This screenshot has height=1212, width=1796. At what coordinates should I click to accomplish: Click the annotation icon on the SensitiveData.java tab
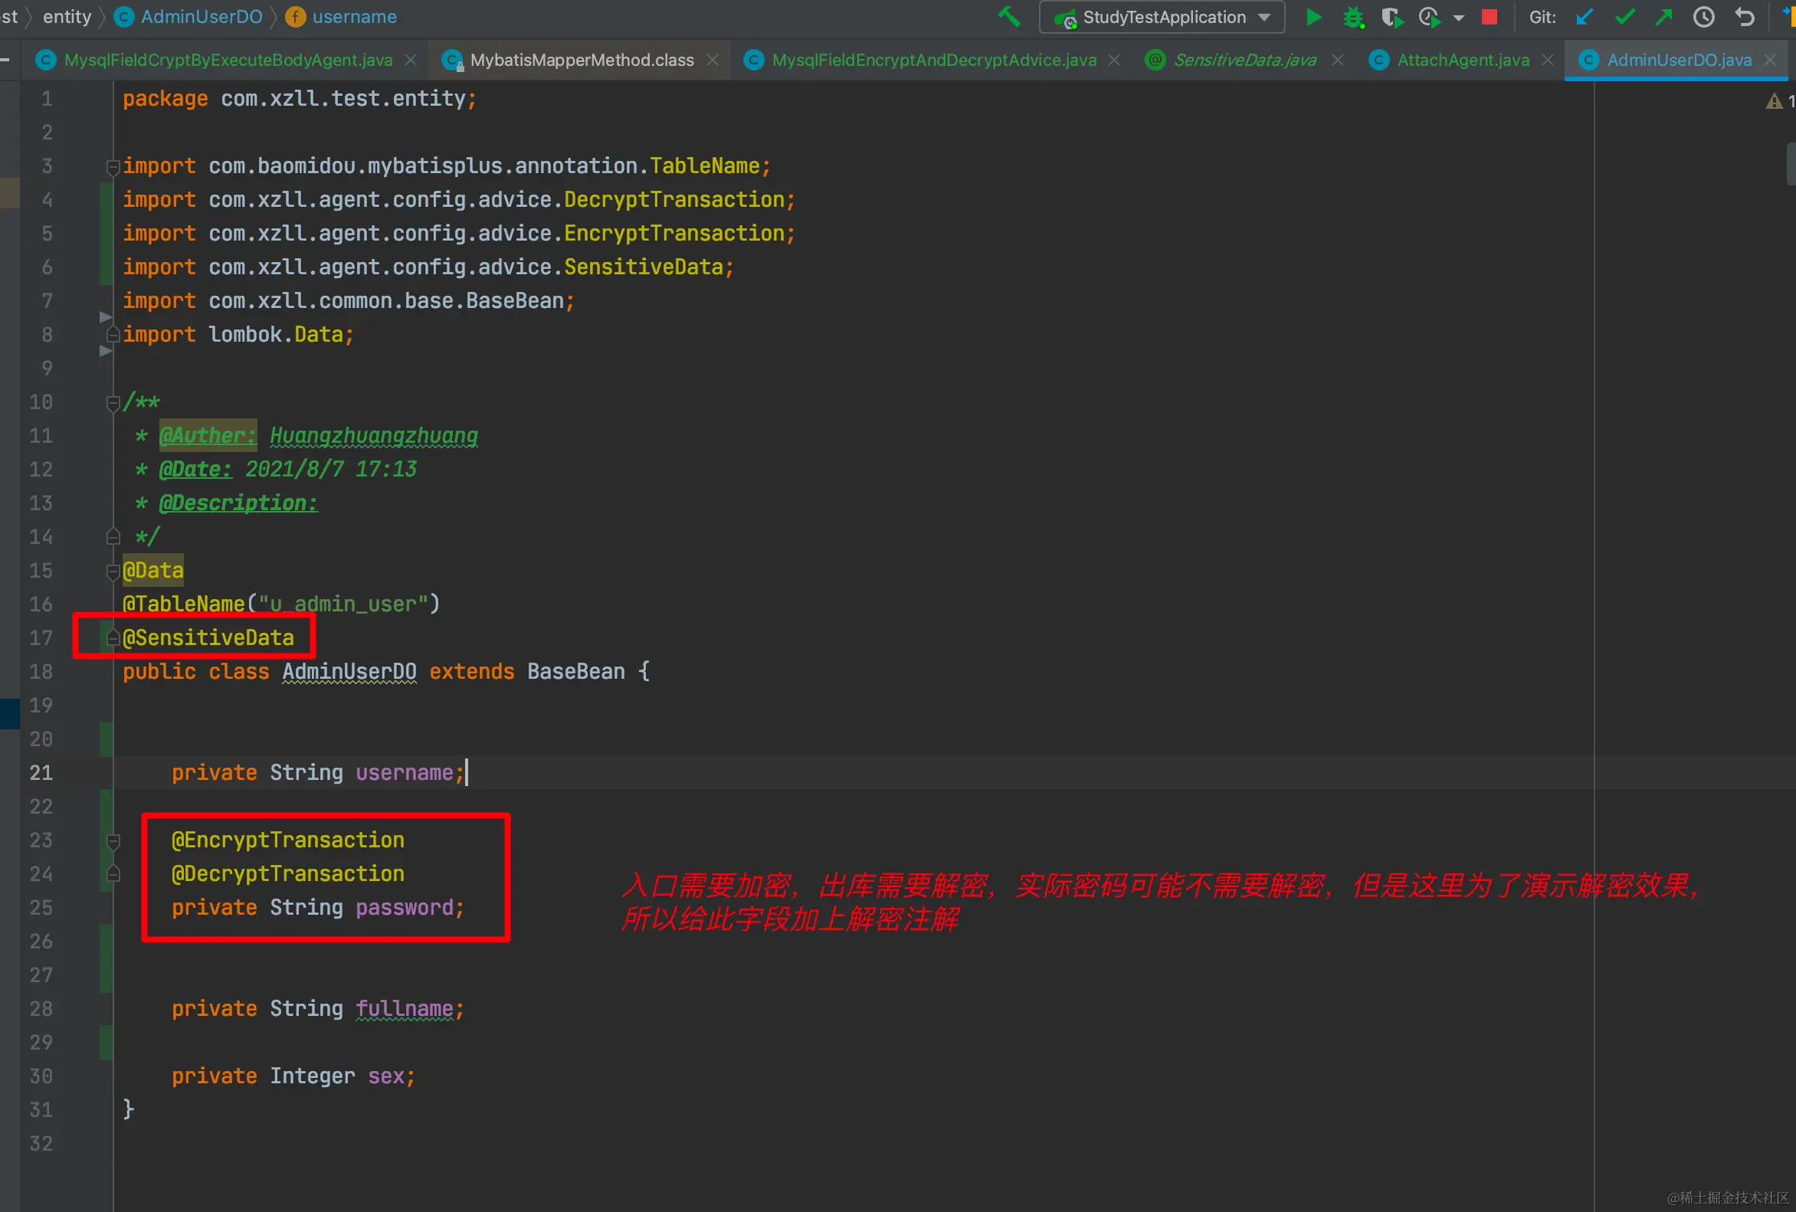(1155, 61)
